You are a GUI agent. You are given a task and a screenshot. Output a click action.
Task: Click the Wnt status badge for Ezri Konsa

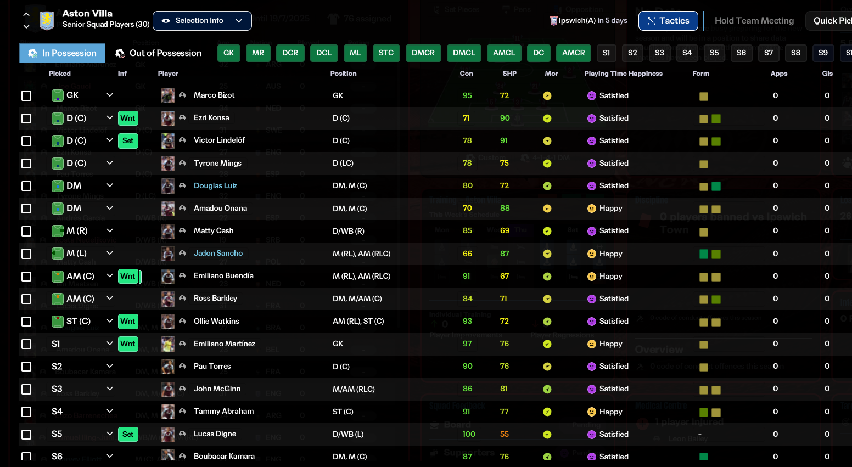click(128, 118)
